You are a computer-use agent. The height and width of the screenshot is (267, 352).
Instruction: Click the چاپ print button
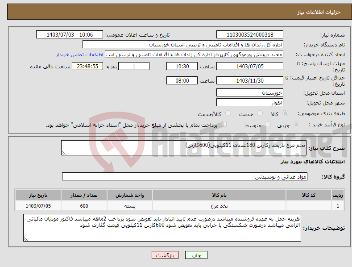[x=196, y=255]
